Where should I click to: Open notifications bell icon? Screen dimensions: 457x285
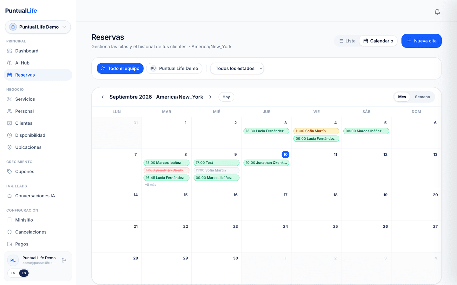[437, 12]
